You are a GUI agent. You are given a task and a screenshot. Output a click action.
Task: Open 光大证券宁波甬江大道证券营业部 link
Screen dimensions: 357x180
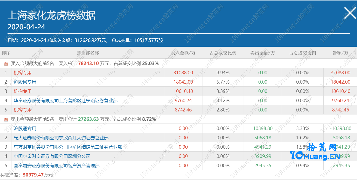tap(61, 138)
